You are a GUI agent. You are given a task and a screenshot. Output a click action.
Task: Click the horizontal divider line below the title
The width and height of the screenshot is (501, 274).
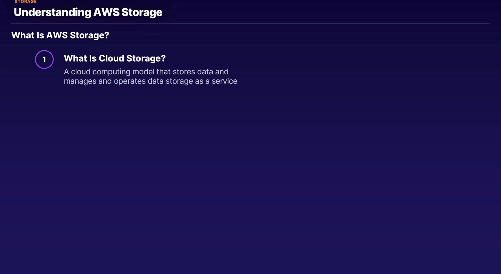click(250, 23)
